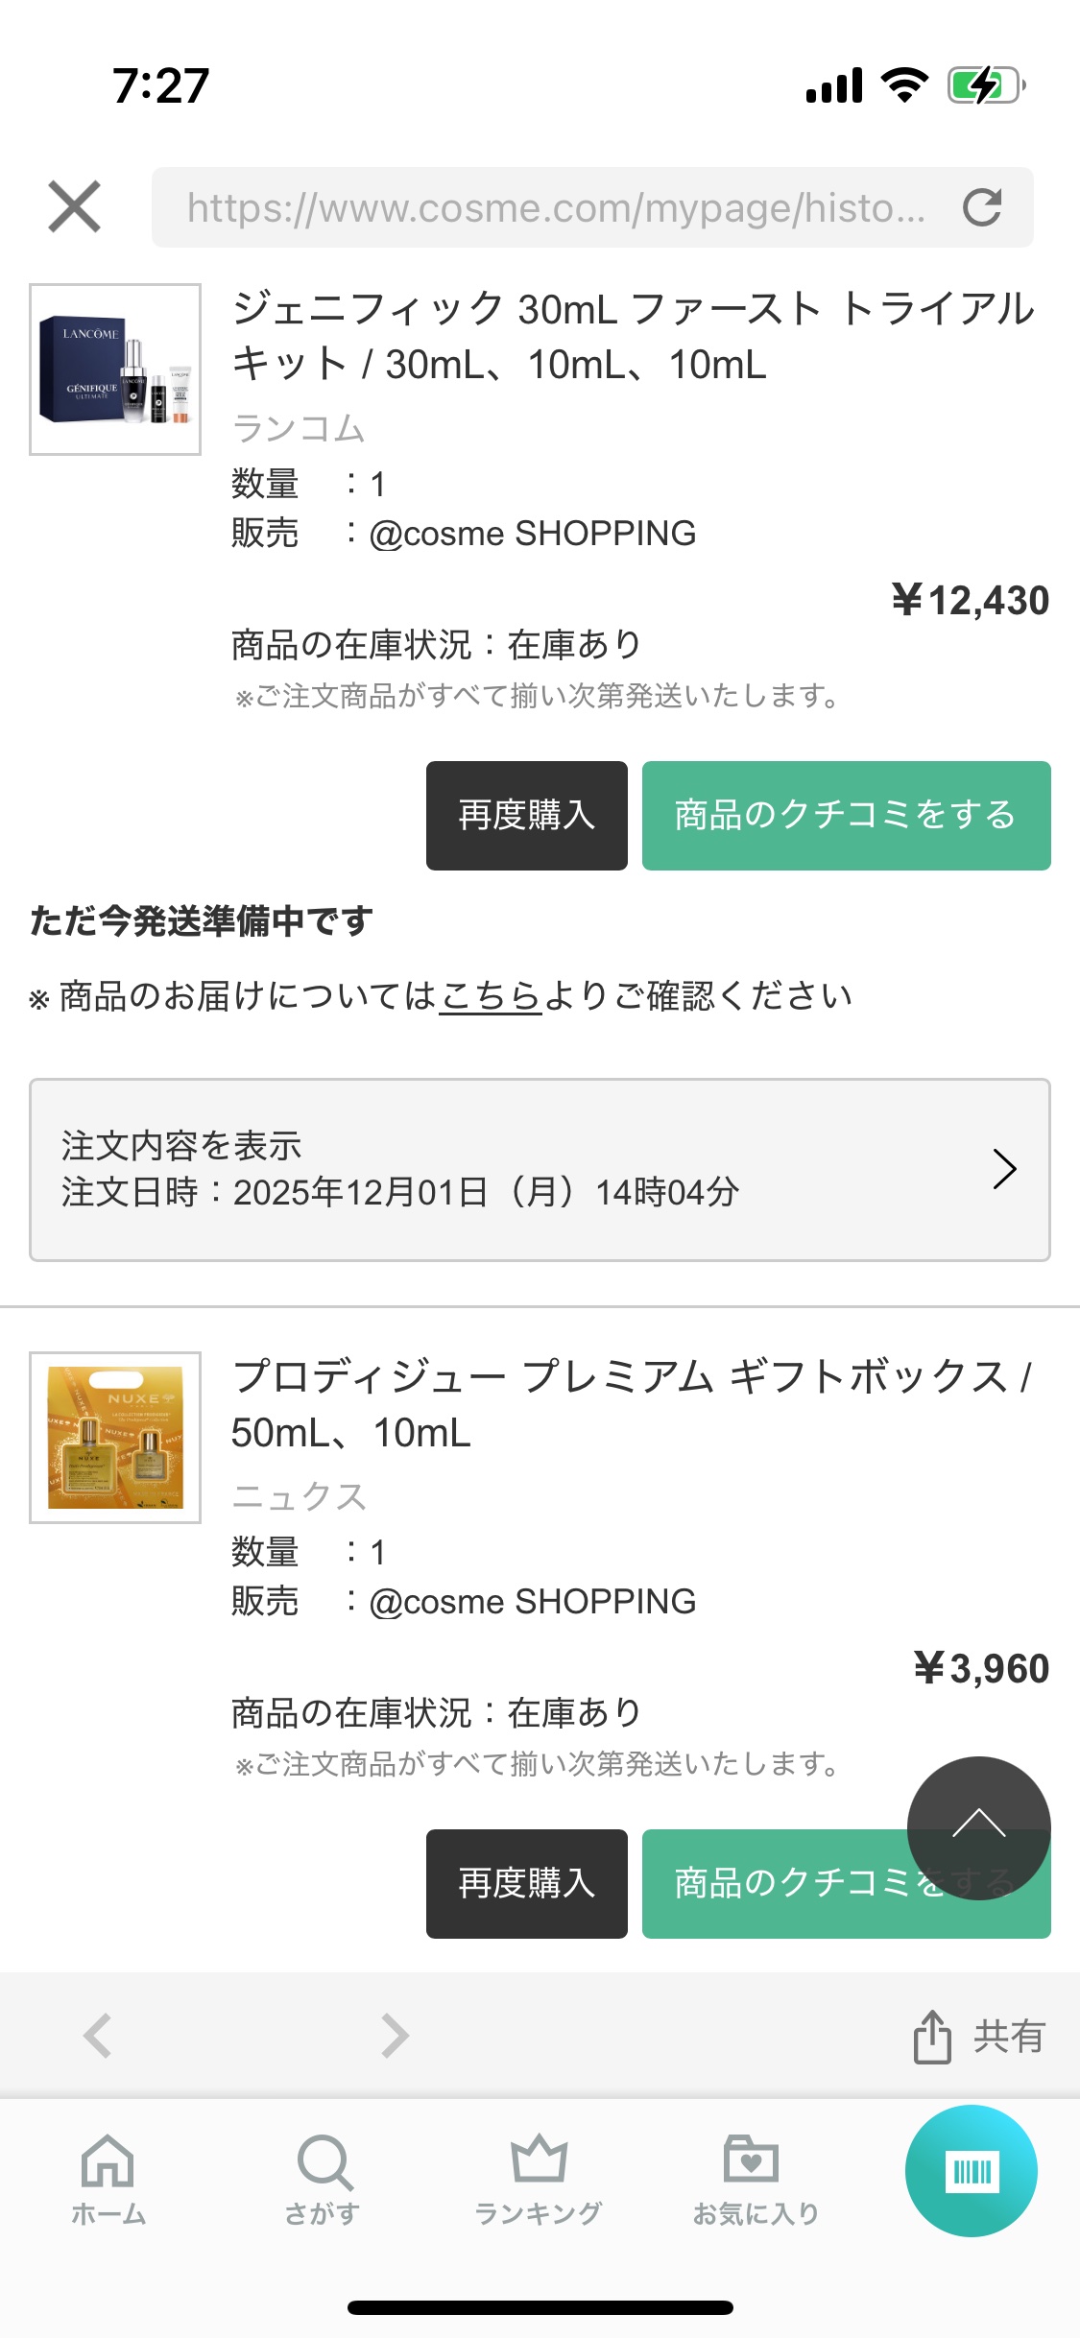This screenshot has width=1080, height=2338.
Task: Open Nuxe gift box product thumbnail
Action: tap(115, 1437)
